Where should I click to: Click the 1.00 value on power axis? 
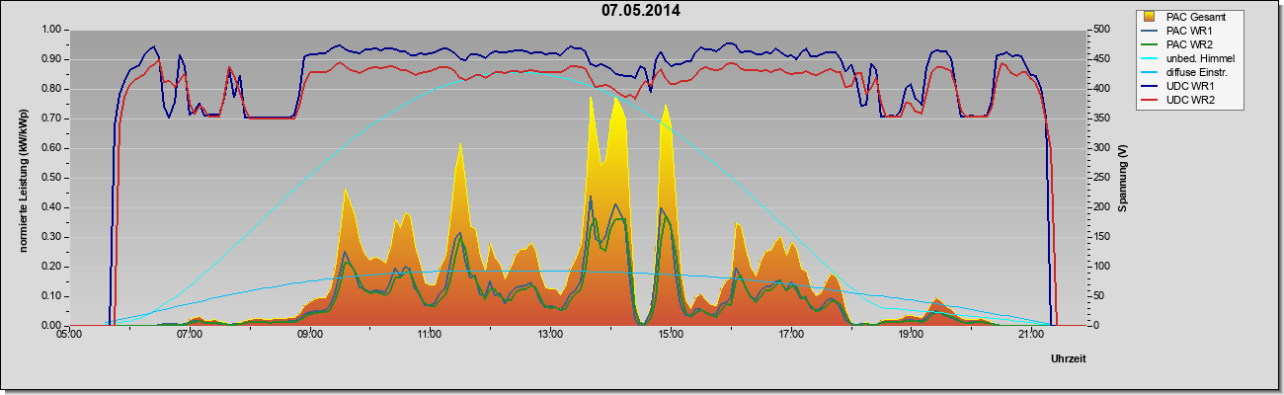[x=52, y=30]
